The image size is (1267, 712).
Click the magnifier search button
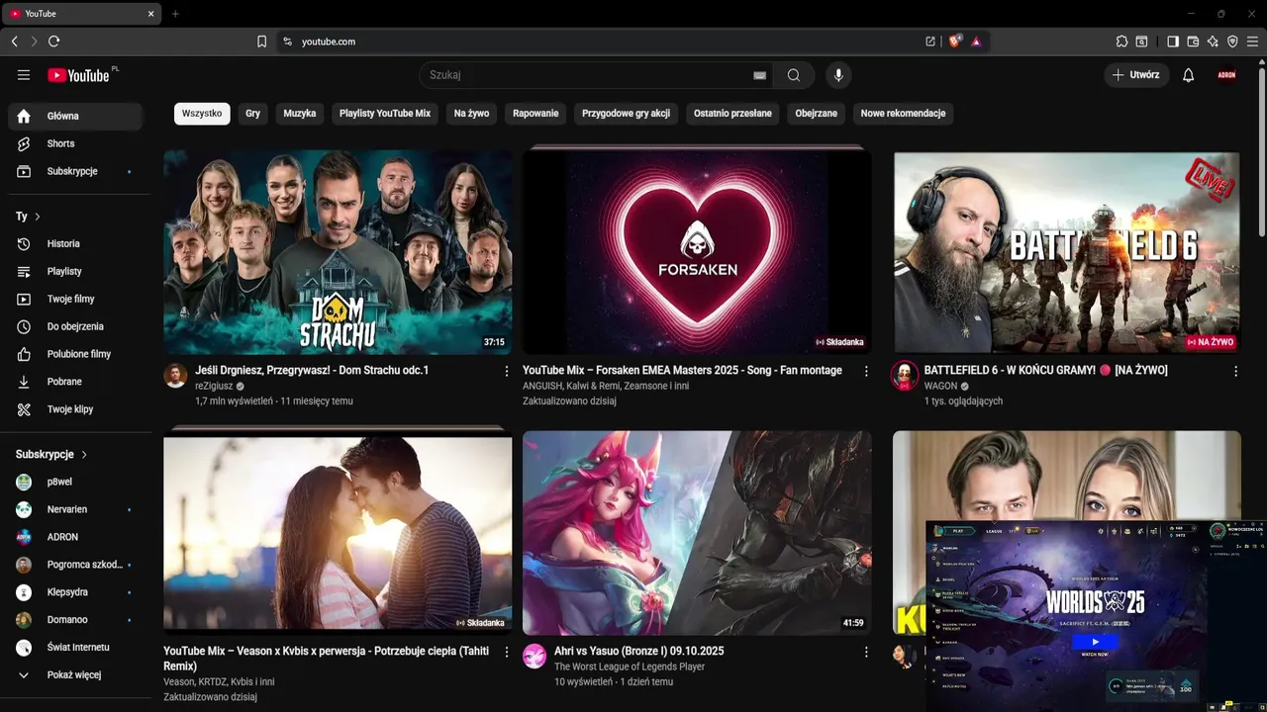click(794, 75)
